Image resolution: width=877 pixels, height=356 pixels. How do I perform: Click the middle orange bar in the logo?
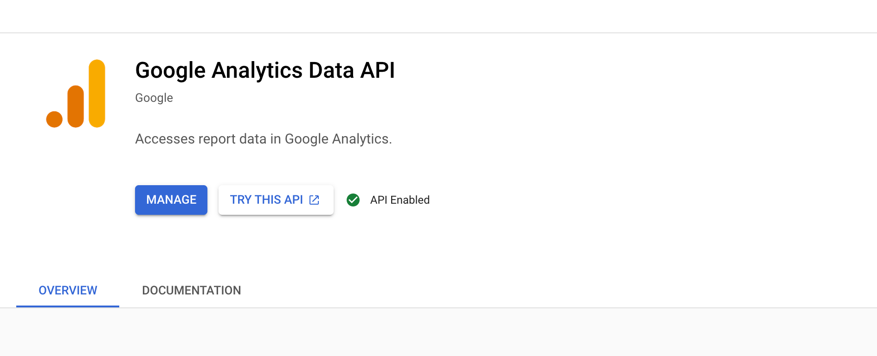(x=76, y=106)
